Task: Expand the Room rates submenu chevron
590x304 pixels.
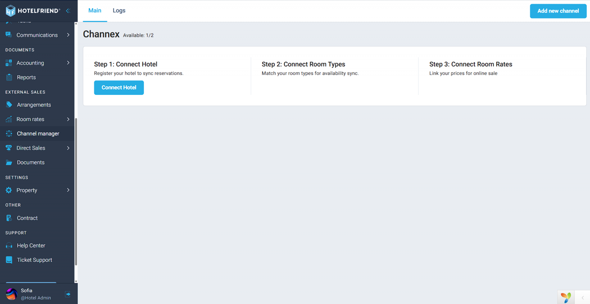Action: (x=68, y=119)
